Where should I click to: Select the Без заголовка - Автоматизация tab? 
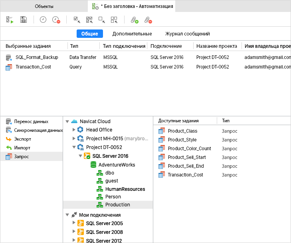(x=132, y=6)
